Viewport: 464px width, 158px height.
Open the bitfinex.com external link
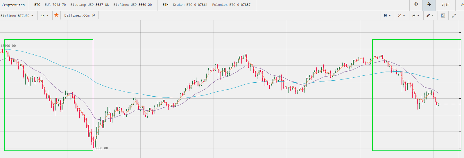click(x=77, y=15)
